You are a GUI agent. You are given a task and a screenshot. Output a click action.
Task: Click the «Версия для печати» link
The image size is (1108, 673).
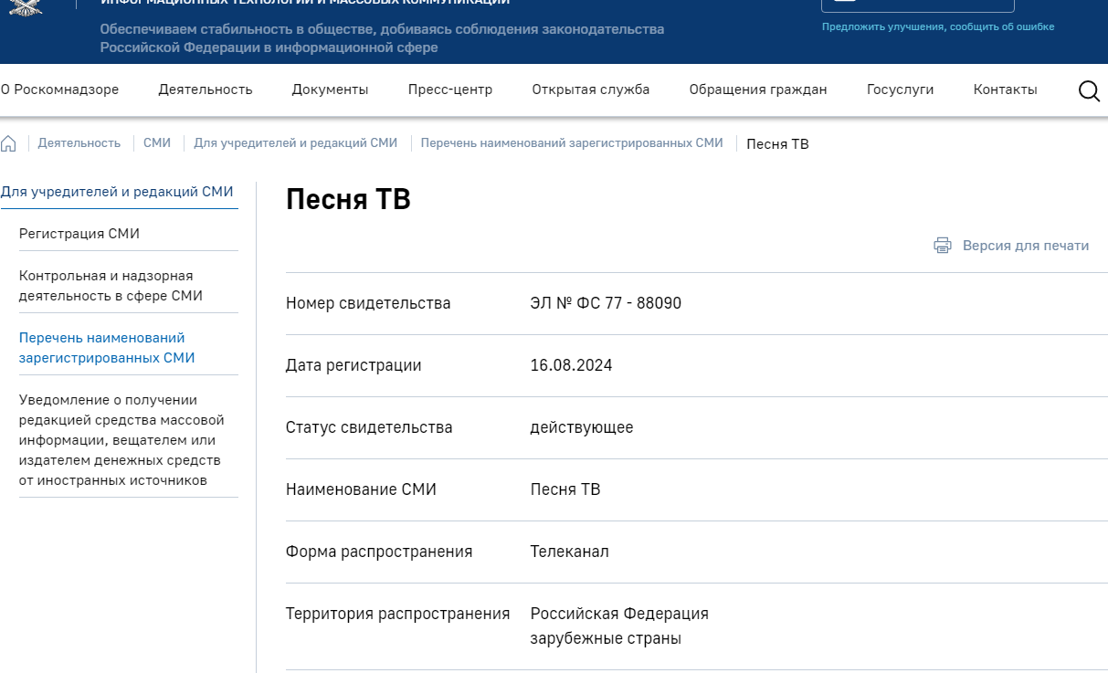coord(1026,246)
